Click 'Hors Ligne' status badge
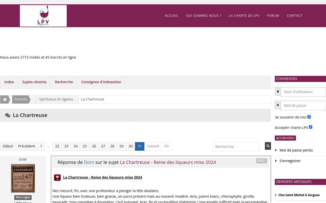This screenshot has height=203, width=326. pyautogui.click(x=23, y=197)
